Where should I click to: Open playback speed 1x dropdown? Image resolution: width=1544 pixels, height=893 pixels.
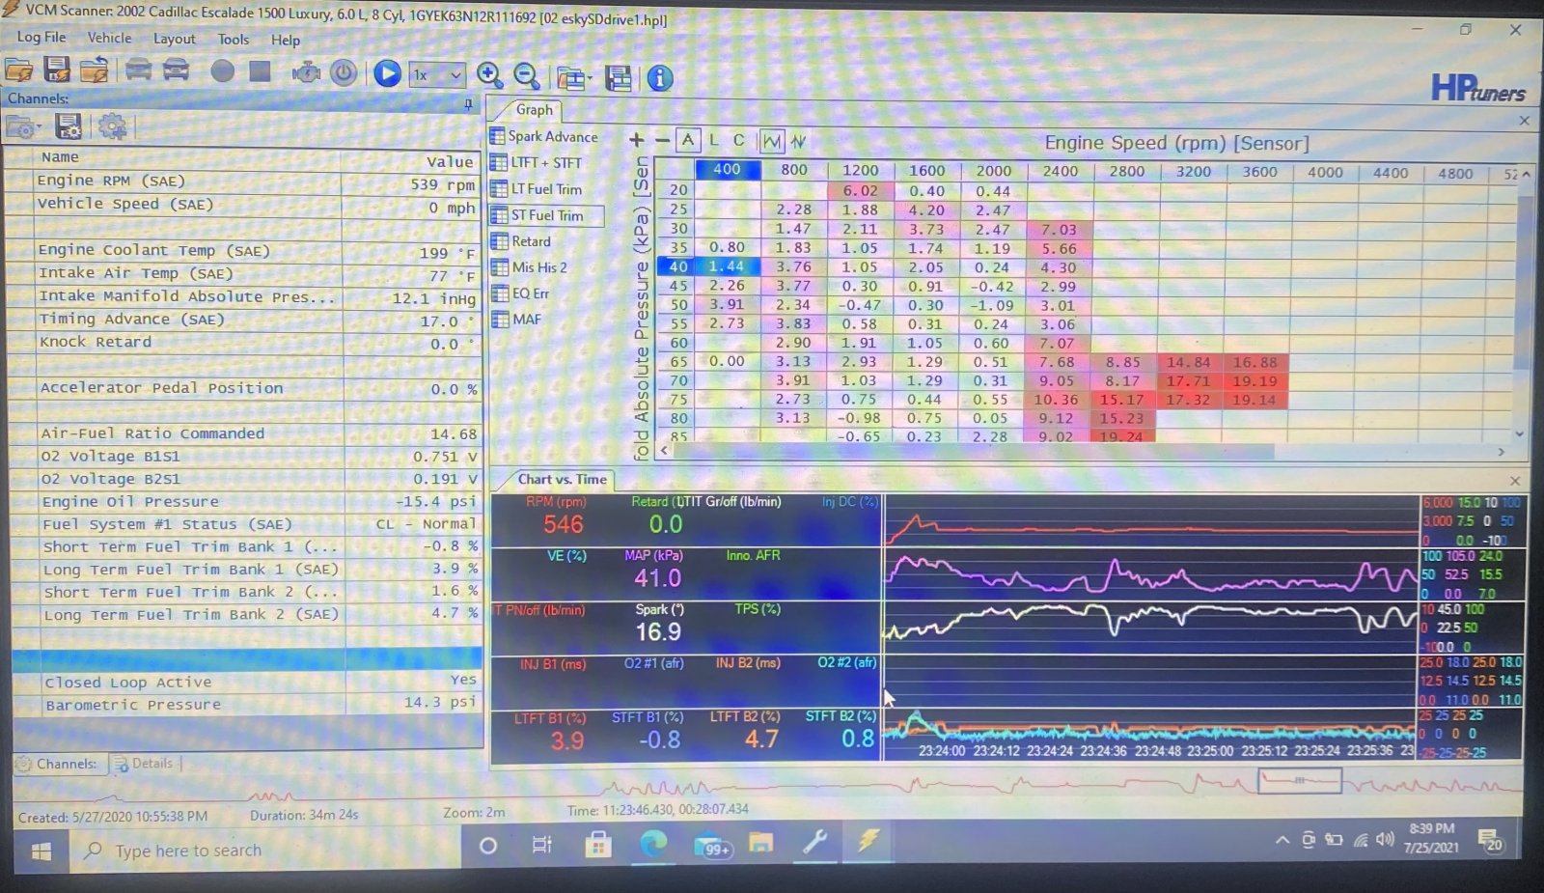pos(438,74)
